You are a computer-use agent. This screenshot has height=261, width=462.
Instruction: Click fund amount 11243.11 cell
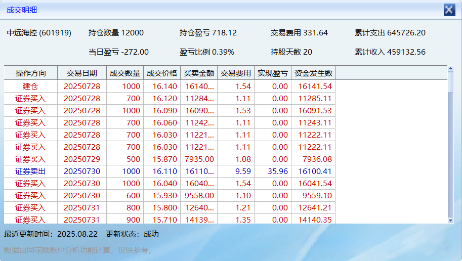[x=314, y=122]
